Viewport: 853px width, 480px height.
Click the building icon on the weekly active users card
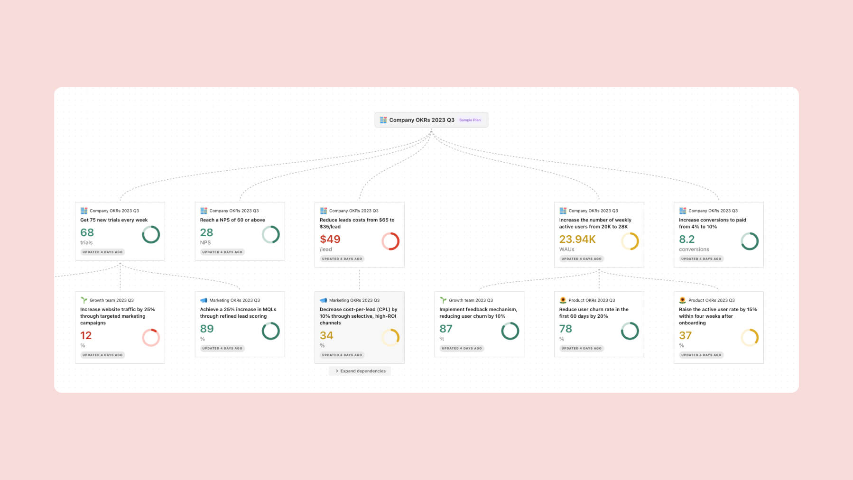[x=564, y=211]
